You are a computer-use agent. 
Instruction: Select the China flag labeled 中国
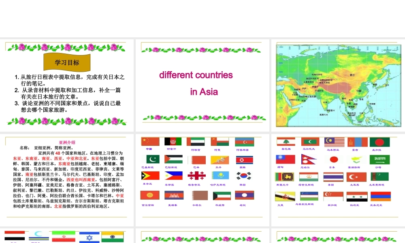pyautogui.click(x=150, y=142)
